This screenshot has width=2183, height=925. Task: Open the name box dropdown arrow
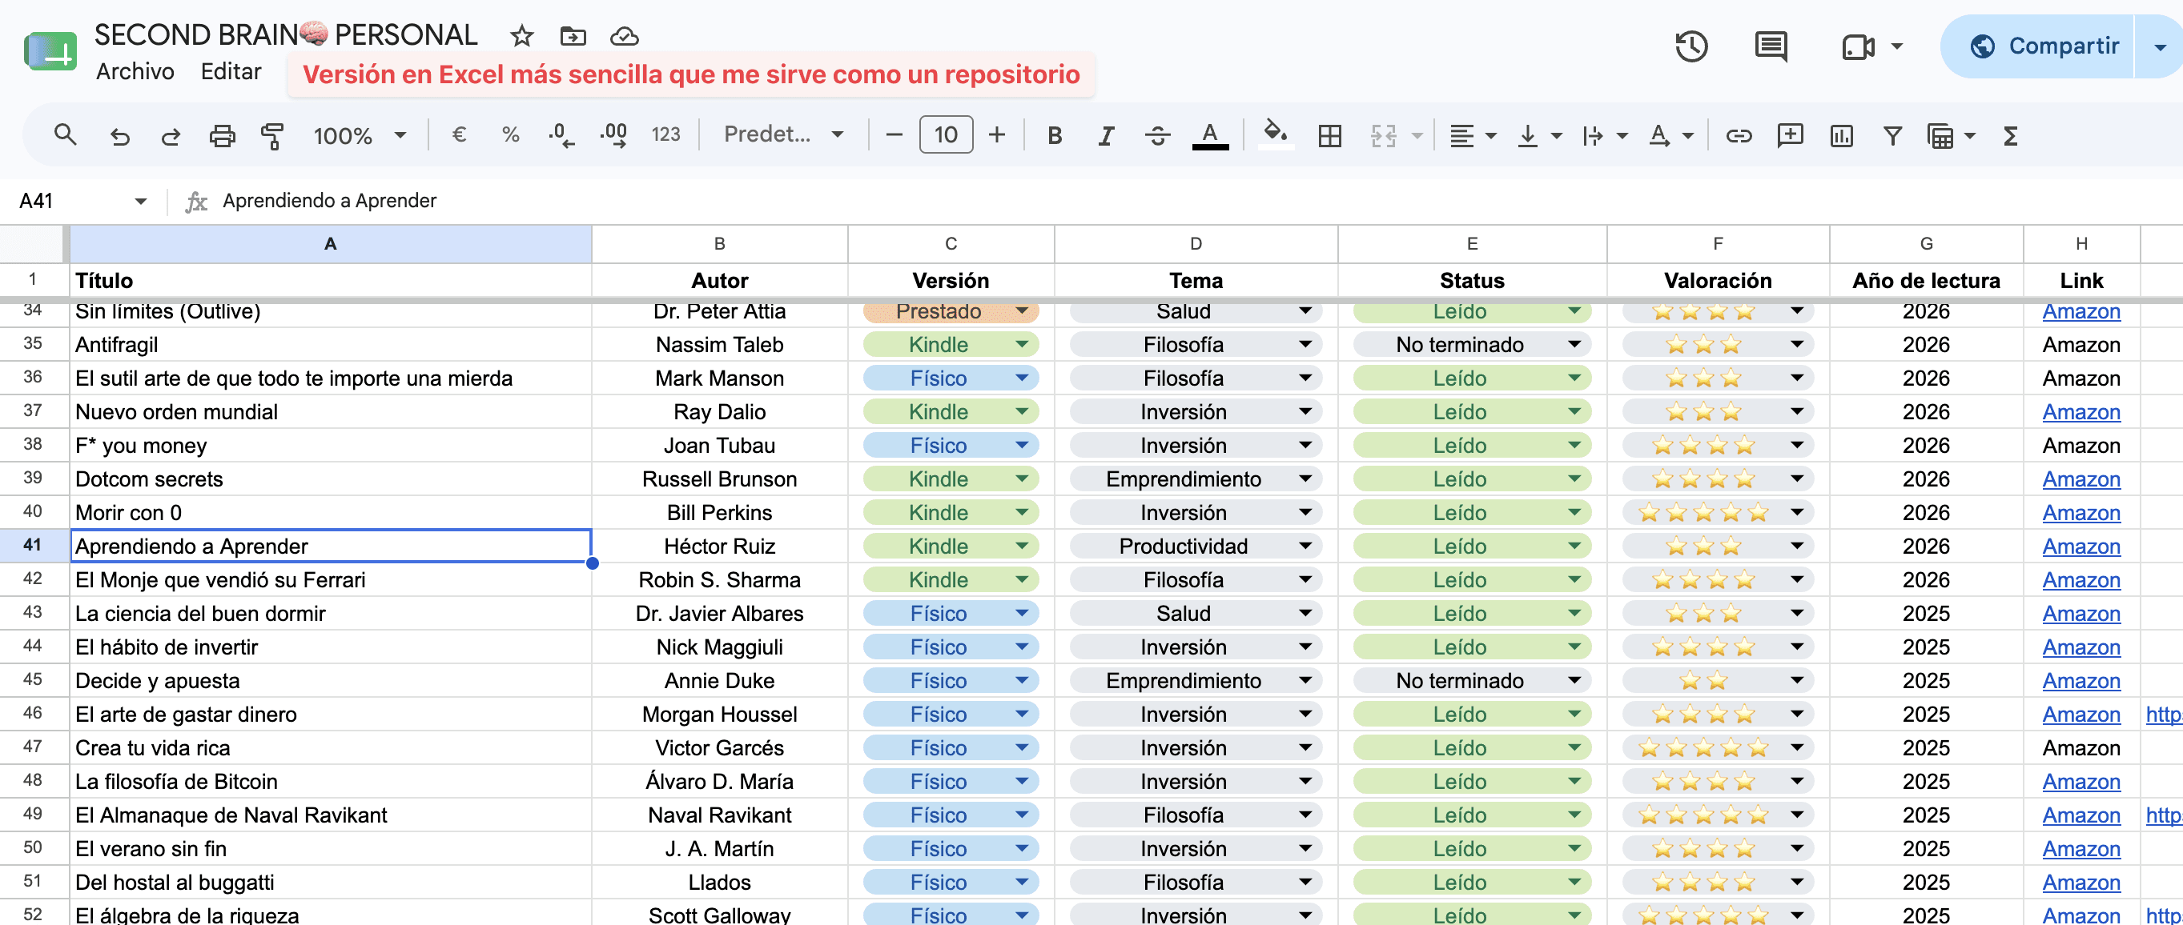click(141, 201)
